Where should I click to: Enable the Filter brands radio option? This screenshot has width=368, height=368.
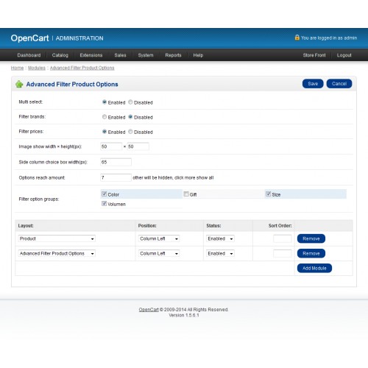[105, 117]
